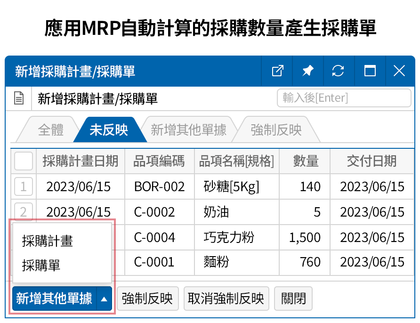Switch to the 未反映 tab
The height and width of the screenshot is (323, 420).
pyautogui.click(x=109, y=130)
